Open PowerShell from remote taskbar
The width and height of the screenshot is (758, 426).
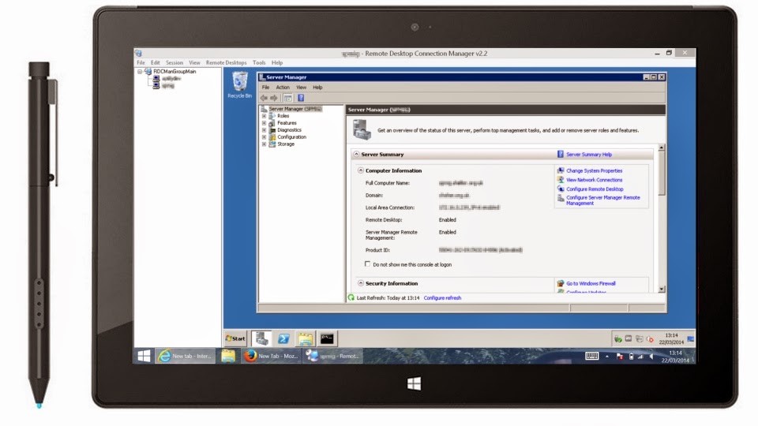pos(283,338)
